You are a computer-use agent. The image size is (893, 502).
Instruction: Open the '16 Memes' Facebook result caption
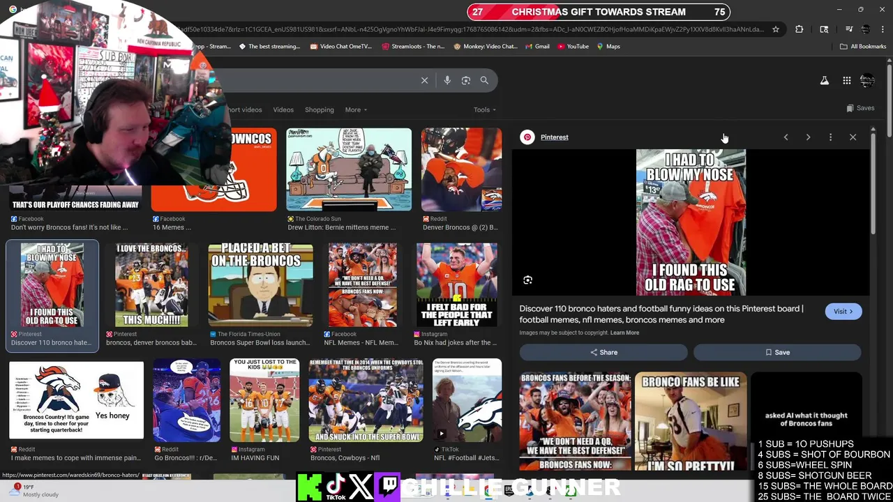pyautogui.click(x=172, y=227)
